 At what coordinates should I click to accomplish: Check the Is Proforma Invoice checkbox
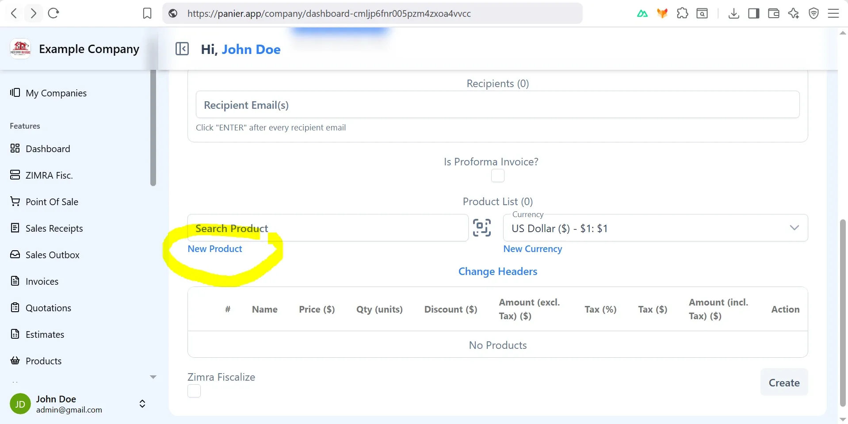click(x=498, y=176)
